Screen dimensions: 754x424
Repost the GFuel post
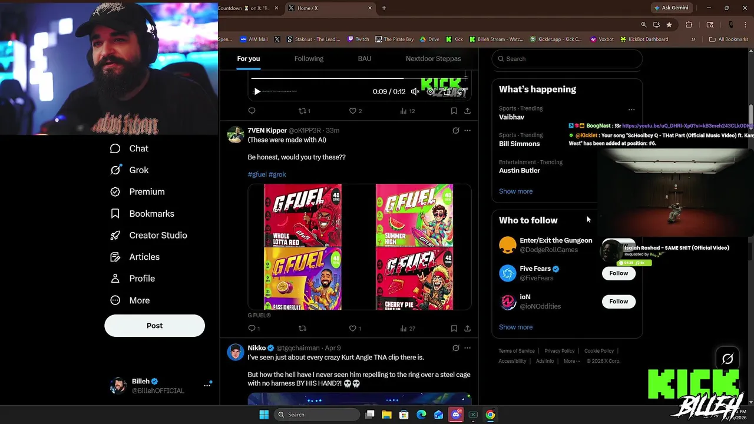click(x=302, y=328)
